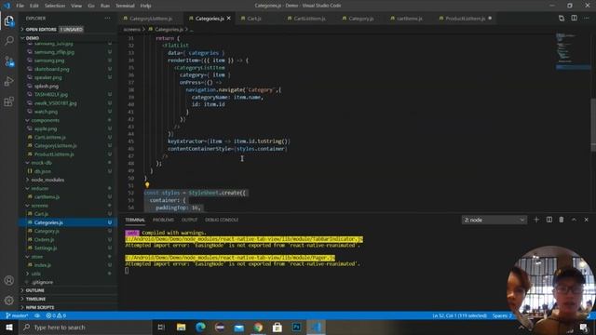Open Explorer more actions ellipsis

108,19
